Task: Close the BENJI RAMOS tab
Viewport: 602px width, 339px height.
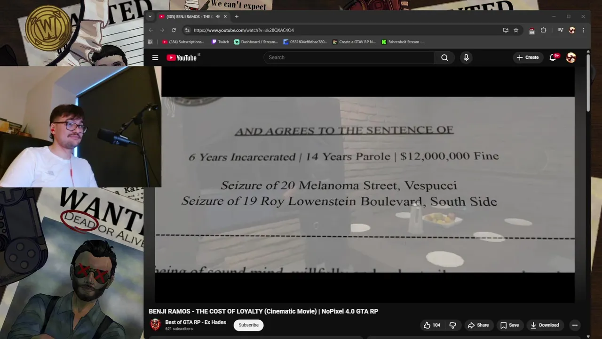Action: [225, 16]
